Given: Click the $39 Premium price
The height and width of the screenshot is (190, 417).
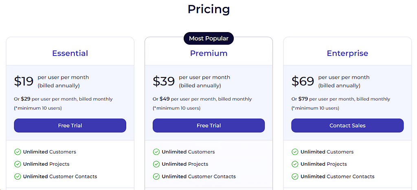Looking at the screenshot, I should 164,81.
